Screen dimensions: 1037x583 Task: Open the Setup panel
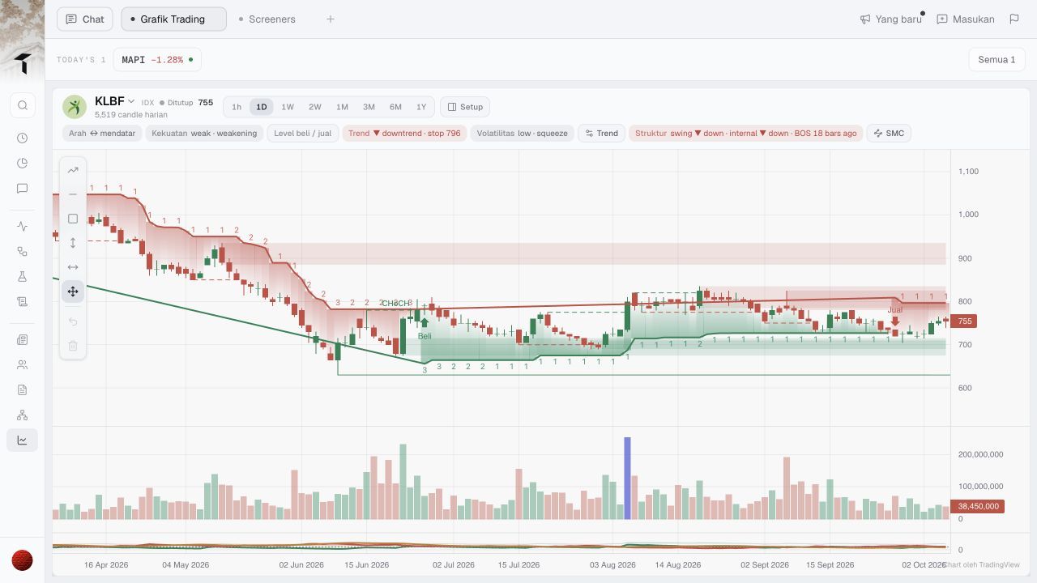[x=465, y=107]
